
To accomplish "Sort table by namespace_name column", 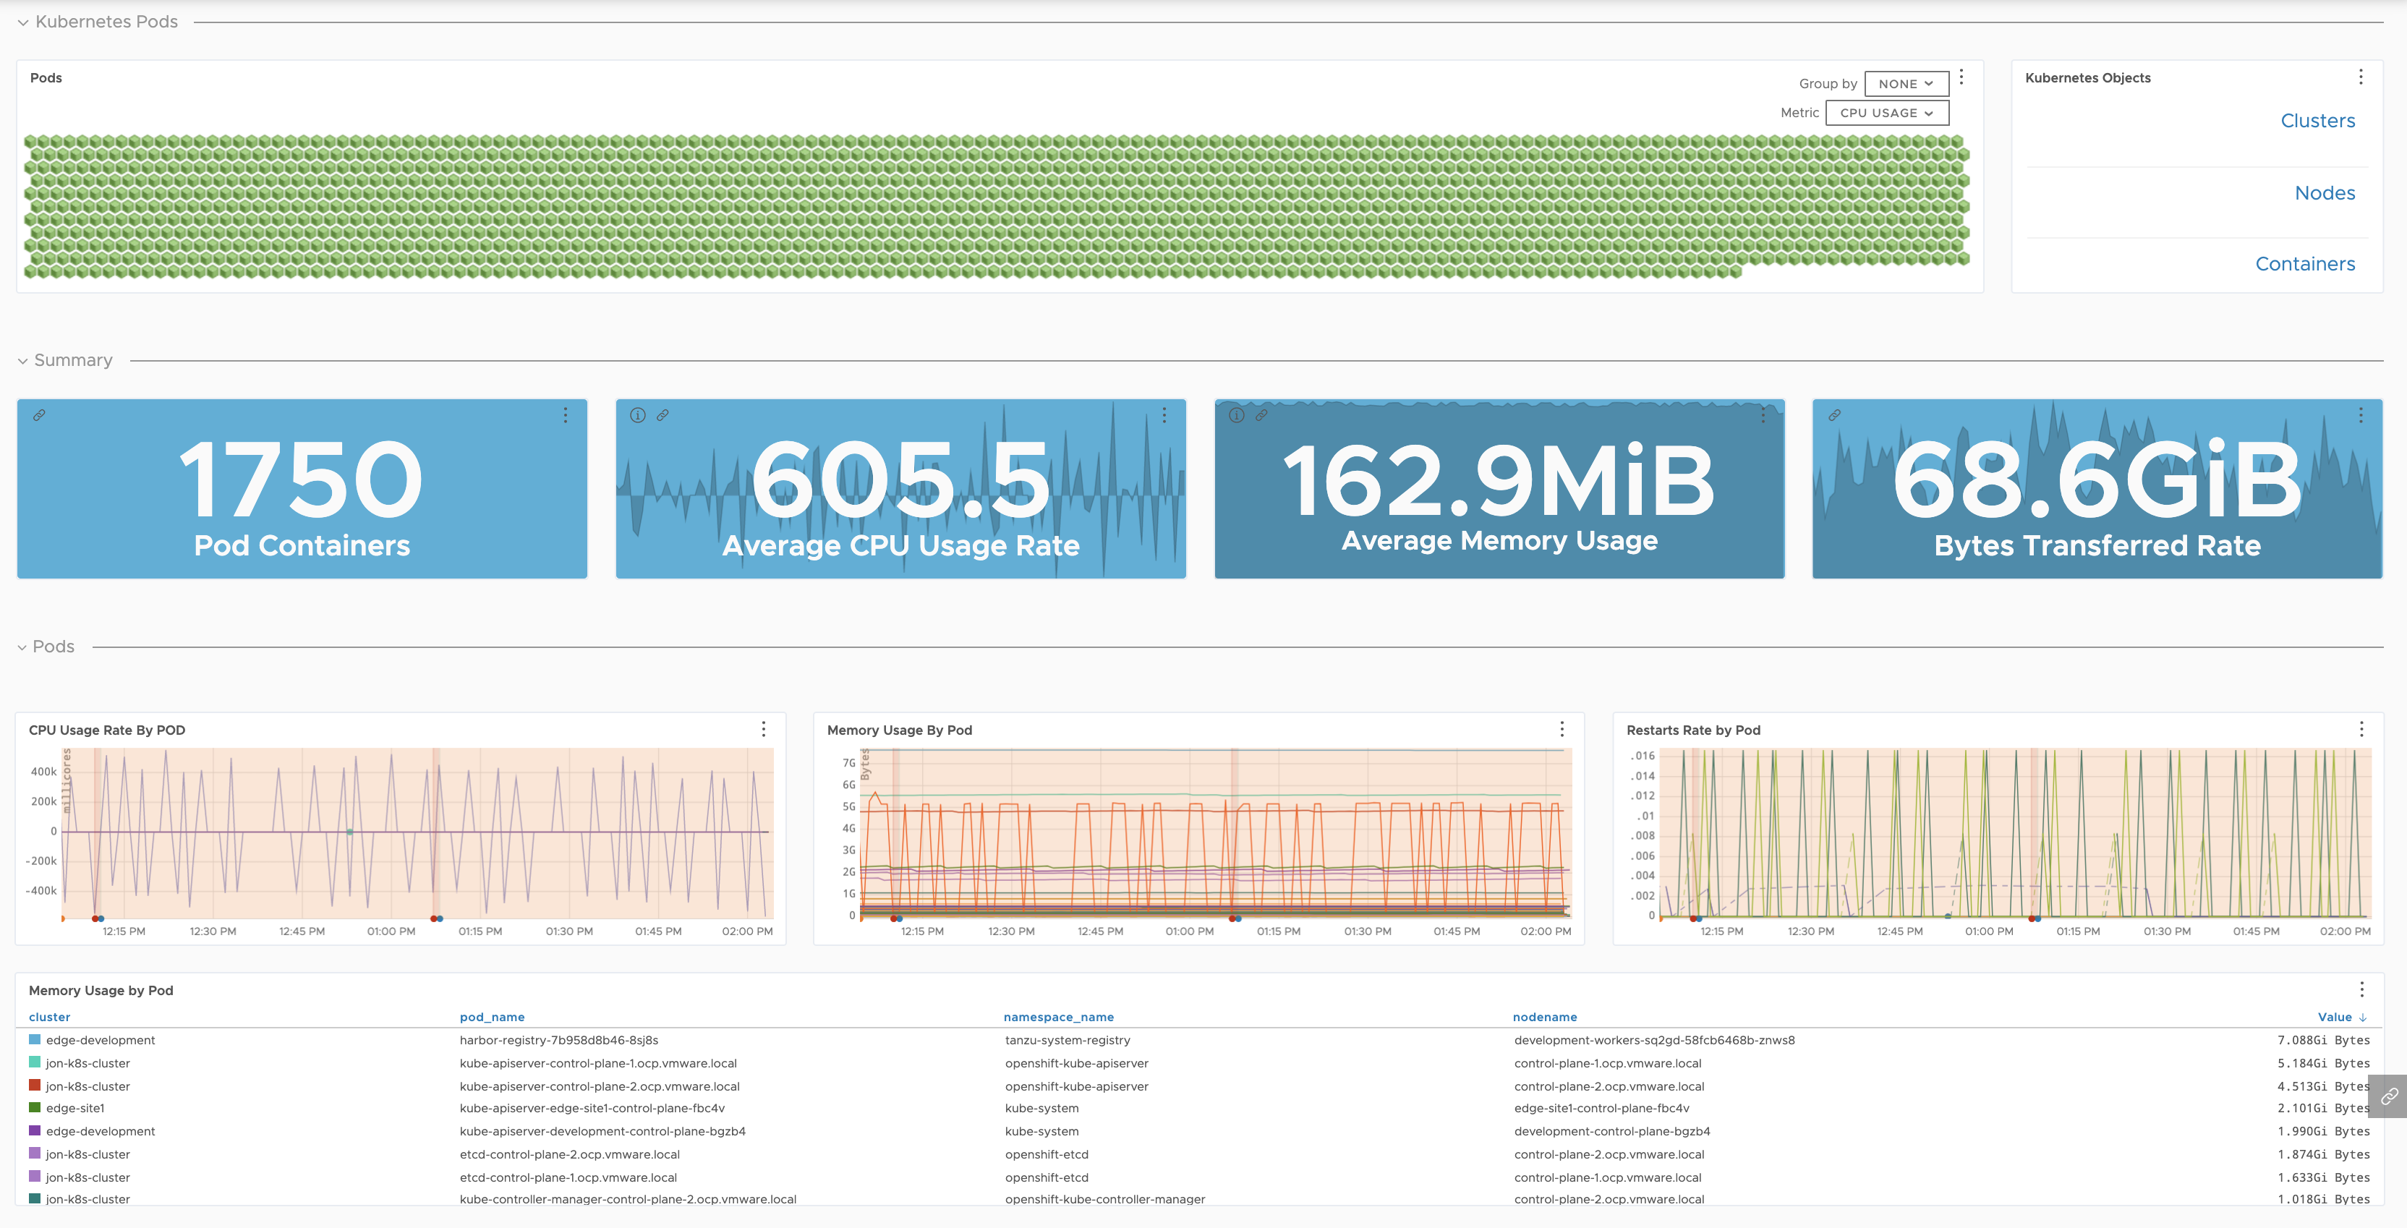I will click(x=1059, y=1018).
